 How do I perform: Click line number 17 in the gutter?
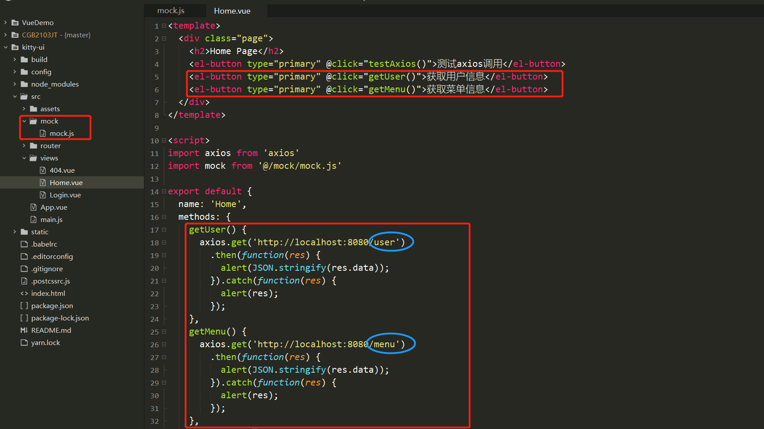coord(155,230)
